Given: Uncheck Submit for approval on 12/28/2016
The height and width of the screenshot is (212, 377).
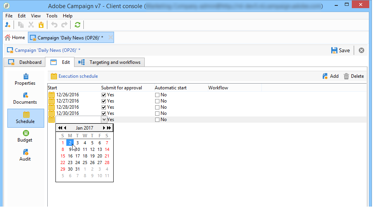Looking at the screenshot, I should tap(104, 108).
